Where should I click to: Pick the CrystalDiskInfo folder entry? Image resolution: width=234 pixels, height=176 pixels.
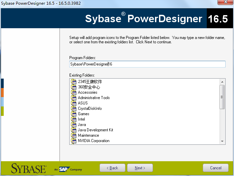90,108
